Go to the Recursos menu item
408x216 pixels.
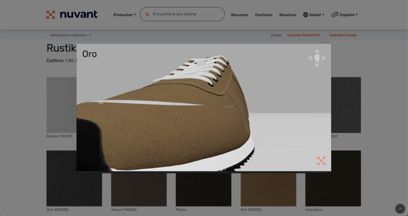coord(239,15)
